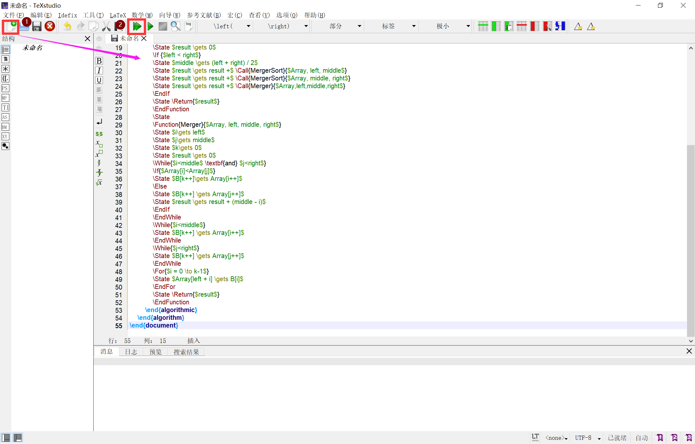
Task: Close the 未命名 editor tab
Action: tap(144, 38)
